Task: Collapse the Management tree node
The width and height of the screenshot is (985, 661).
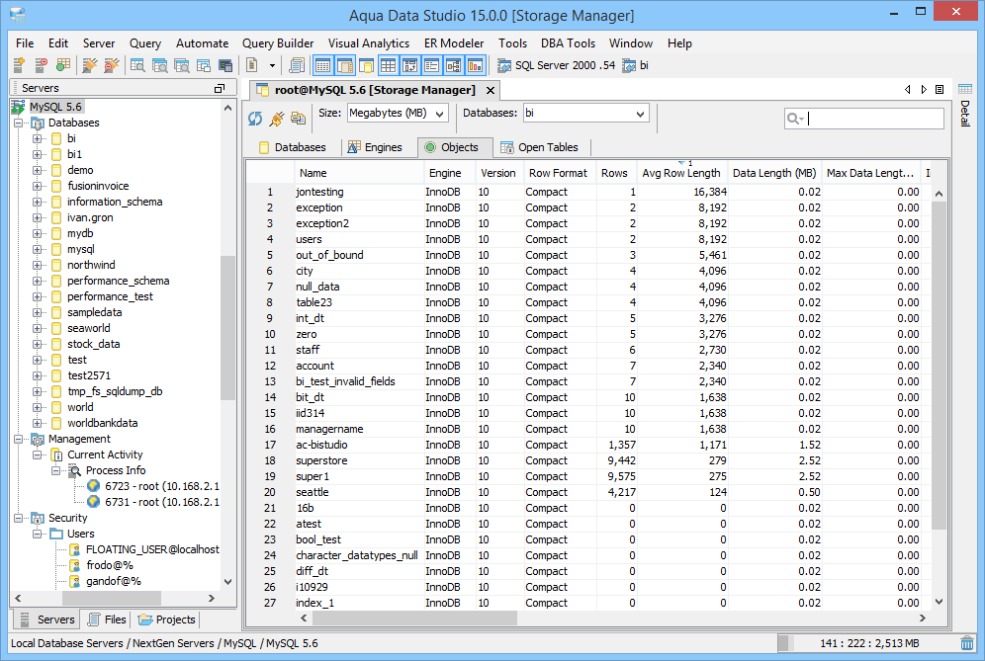Action: pos(18,439)
